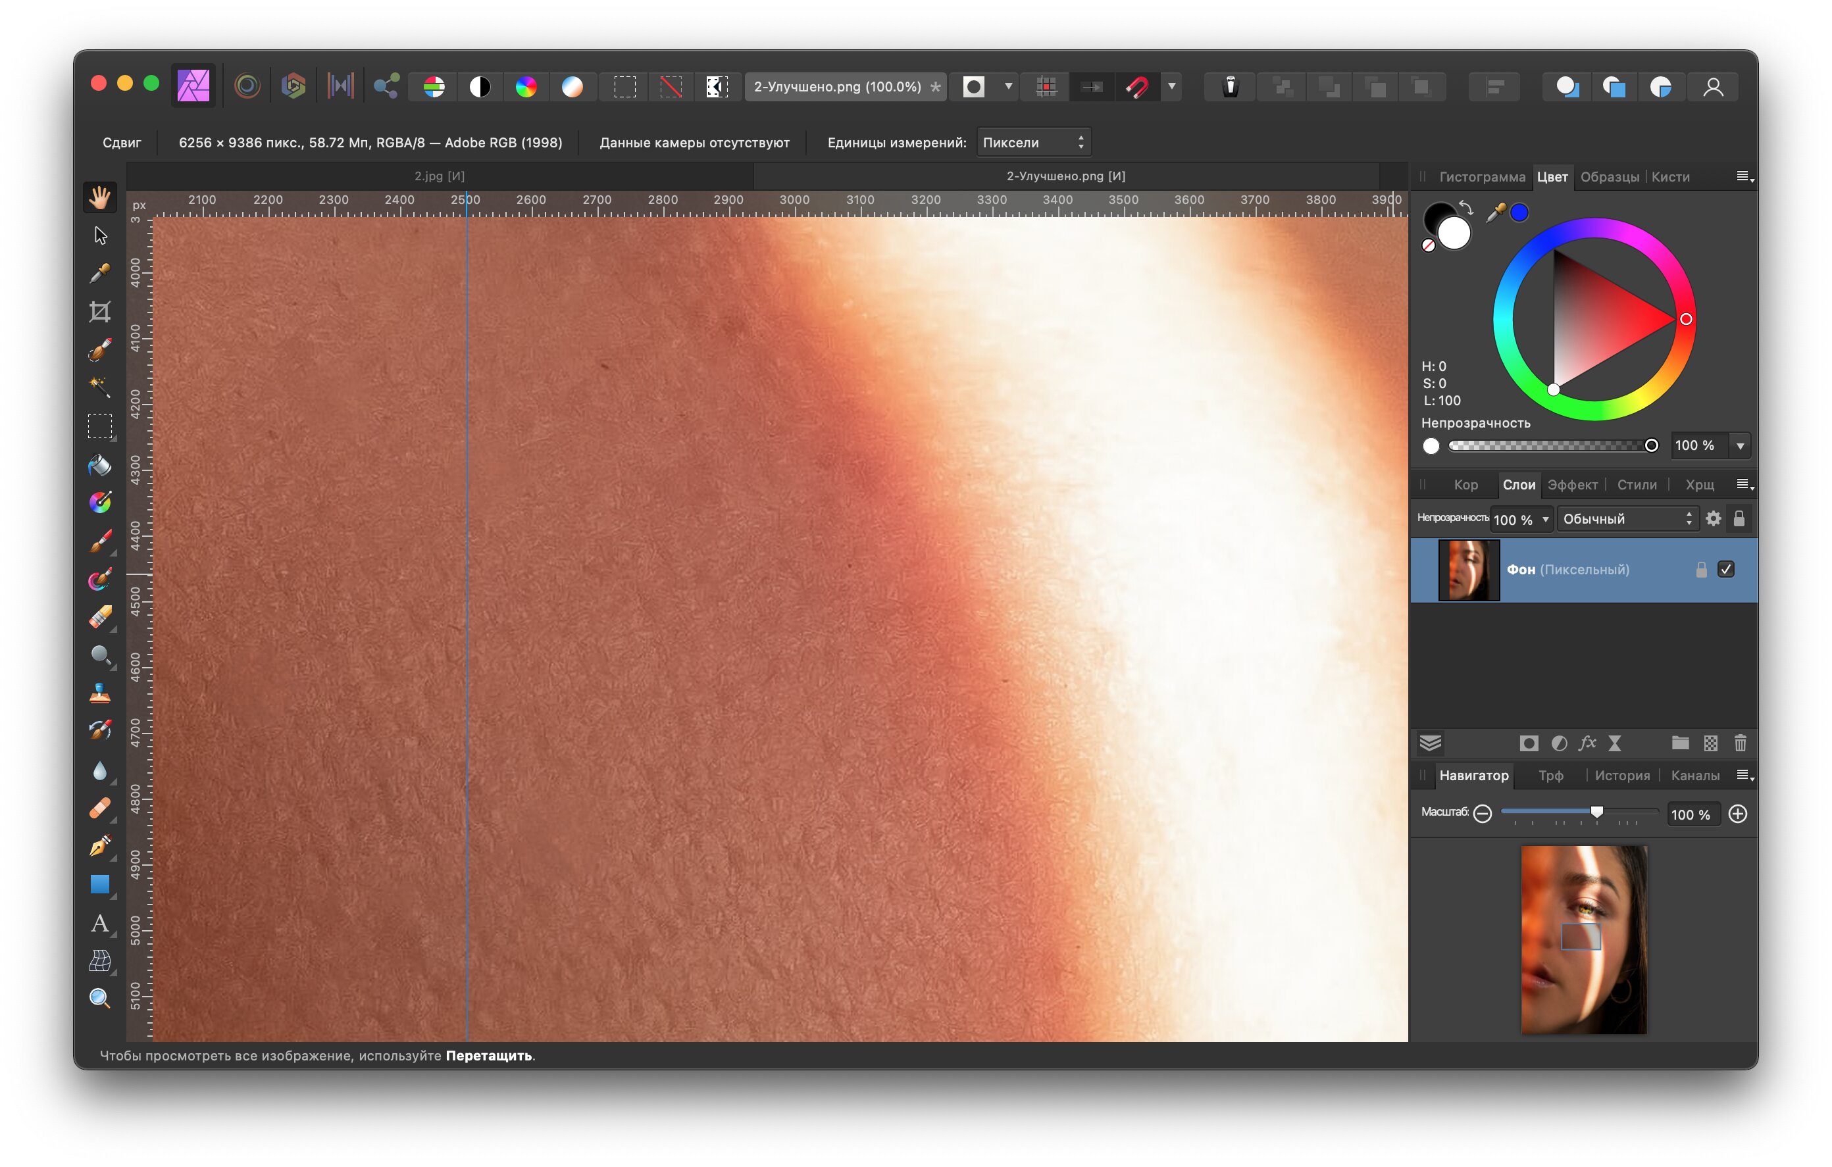
Task: Select the Selection Brush tool
Action: (x=99, y=349)
